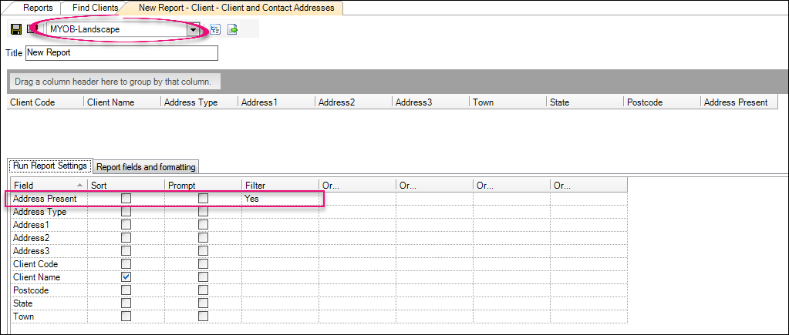
Task: Click the export report icon with green arrow
Action: click(232, 29)
